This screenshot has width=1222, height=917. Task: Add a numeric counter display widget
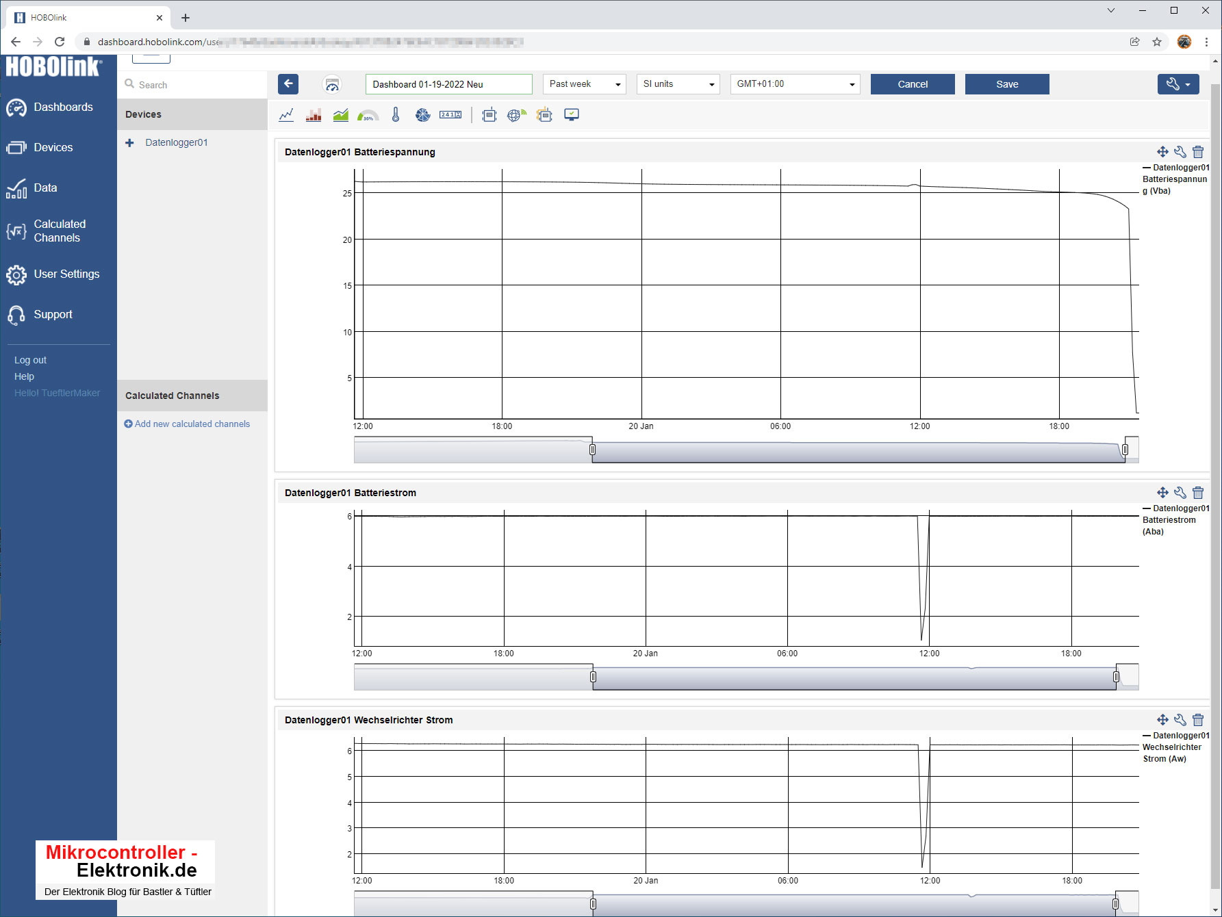pyautogui.click(x=450, y=115)
